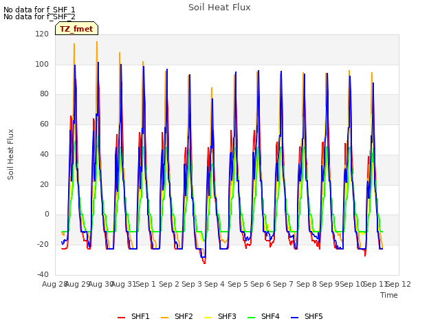This screenshot has width=440, height=330.
Task: Click the -20 y-axis tick label
Action: tap(43, 245)
